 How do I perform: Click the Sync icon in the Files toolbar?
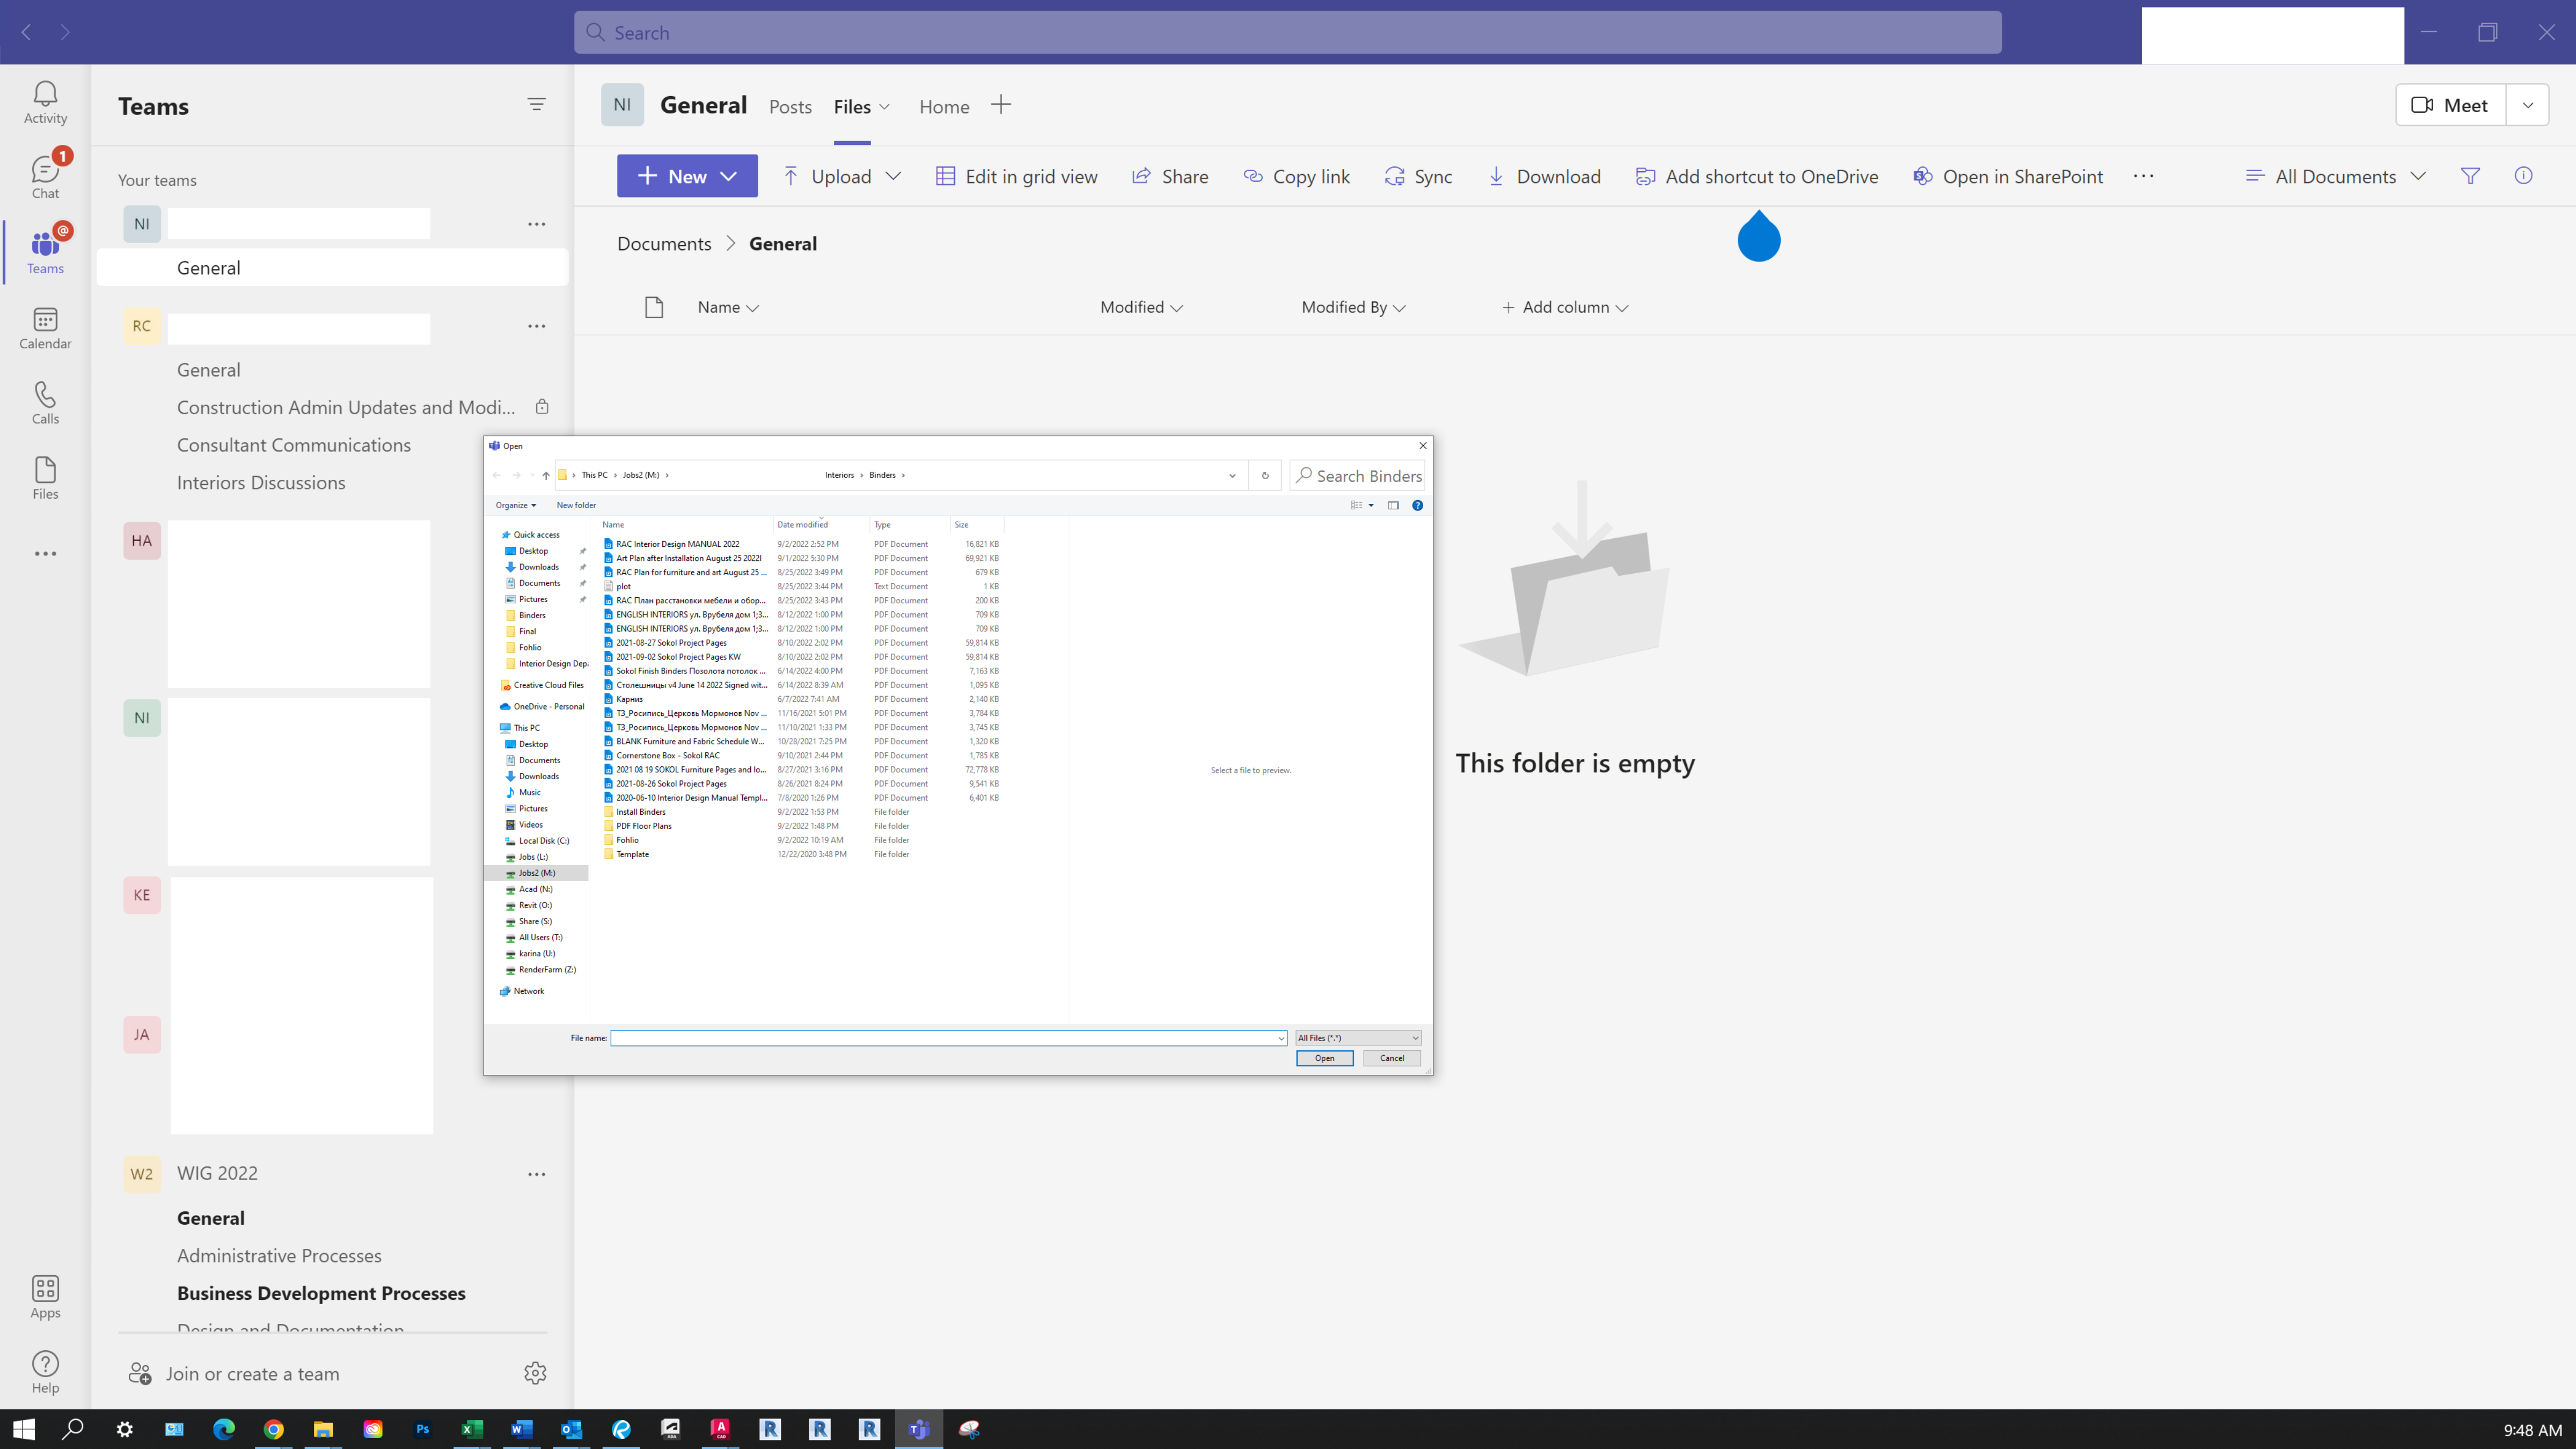(x=1395, y=175)
